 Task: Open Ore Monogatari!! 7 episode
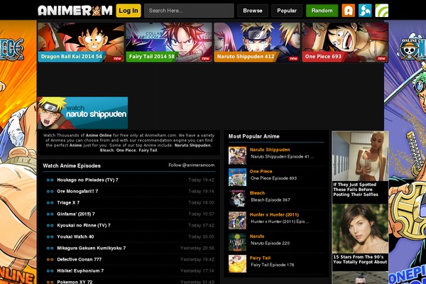pos(77,191)
